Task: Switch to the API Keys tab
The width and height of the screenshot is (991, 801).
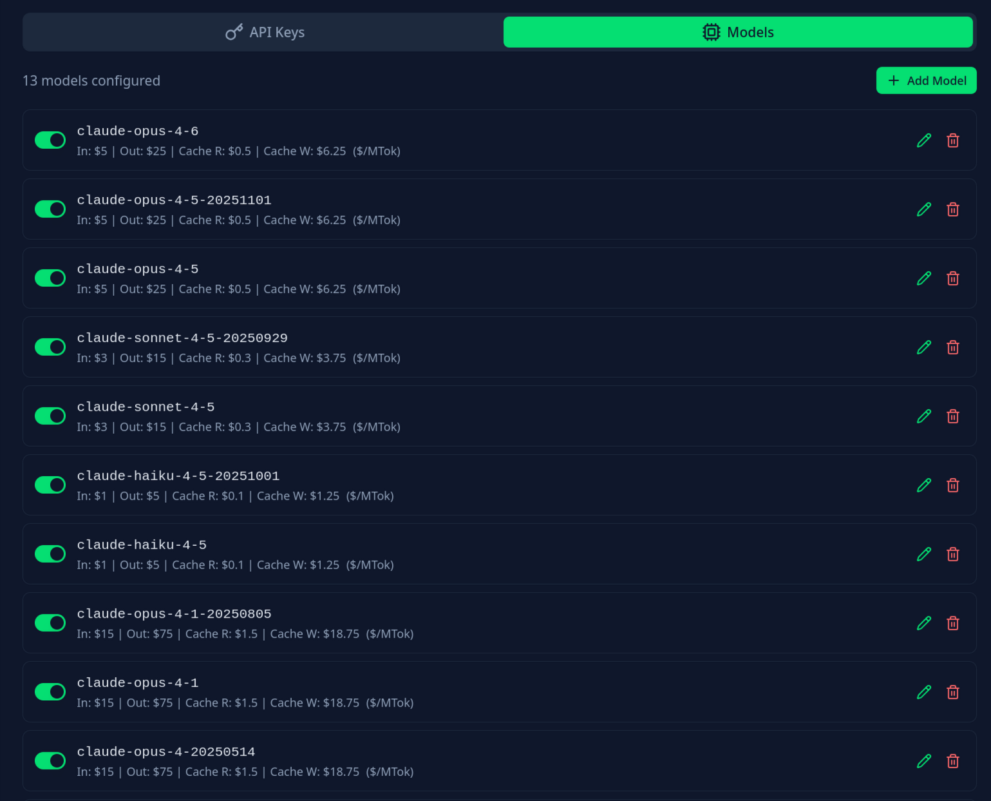Action: coord(265,32)
